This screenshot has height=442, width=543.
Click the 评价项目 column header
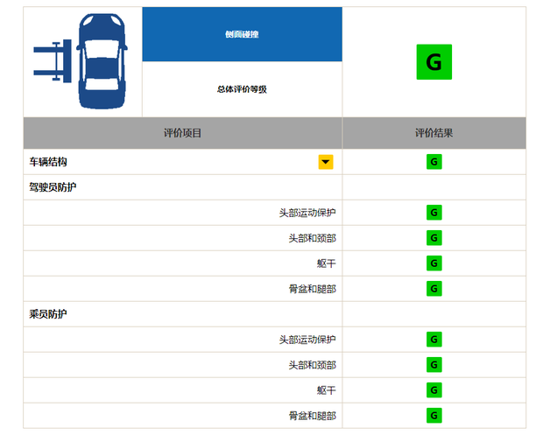tap(182, 133)
